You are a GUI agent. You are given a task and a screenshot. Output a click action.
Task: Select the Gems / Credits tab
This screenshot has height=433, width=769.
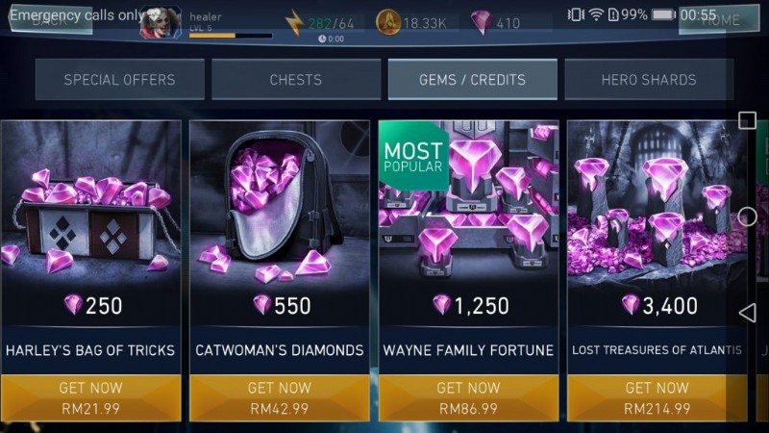click(472, 80)
